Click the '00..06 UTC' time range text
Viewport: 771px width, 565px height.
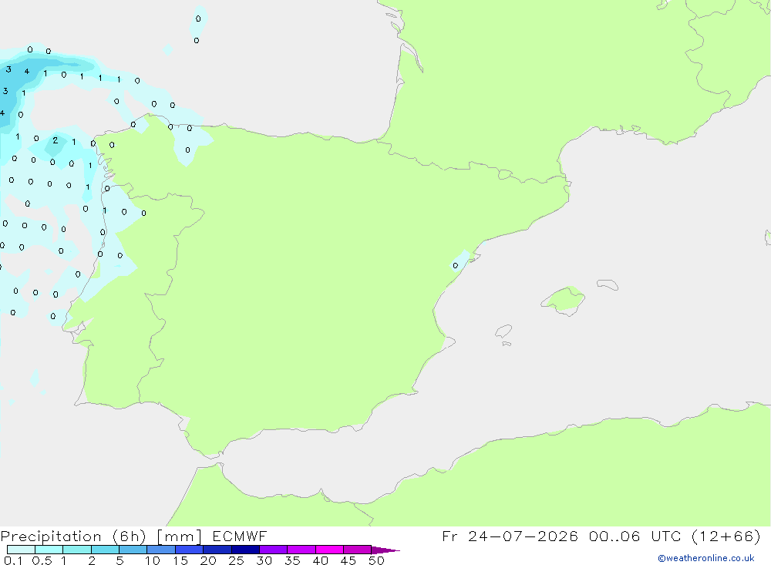(x=635, y=536)
